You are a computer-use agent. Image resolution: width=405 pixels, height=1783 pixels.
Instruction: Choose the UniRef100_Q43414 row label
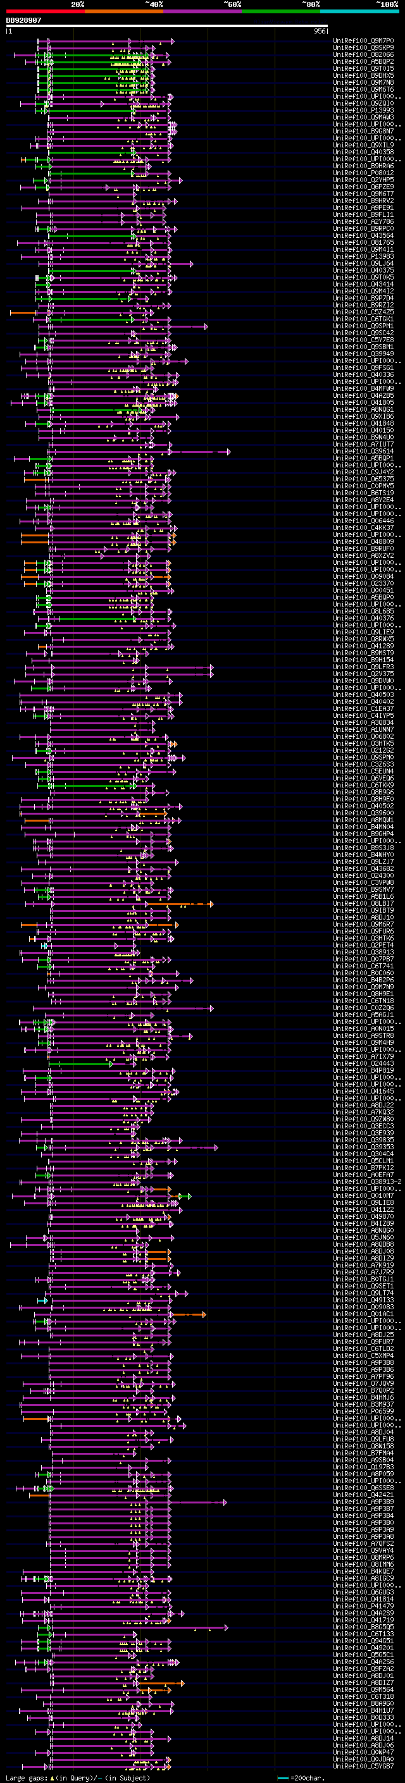(363, 284)
